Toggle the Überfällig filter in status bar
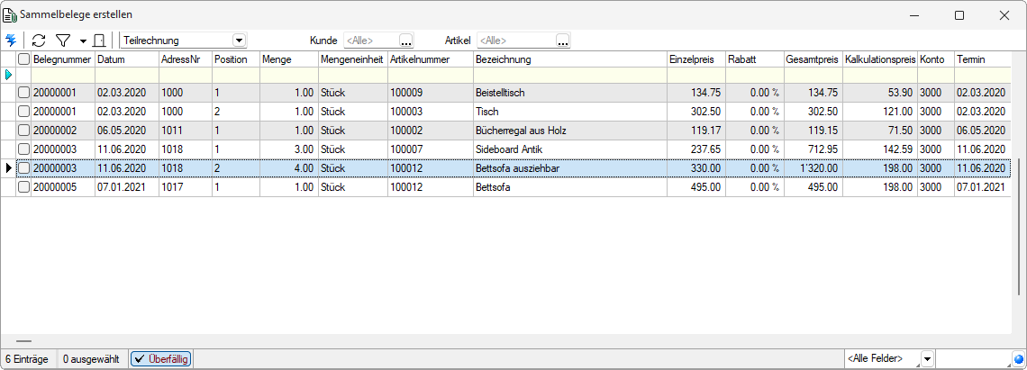The image size is (1027, 370). 160,359
